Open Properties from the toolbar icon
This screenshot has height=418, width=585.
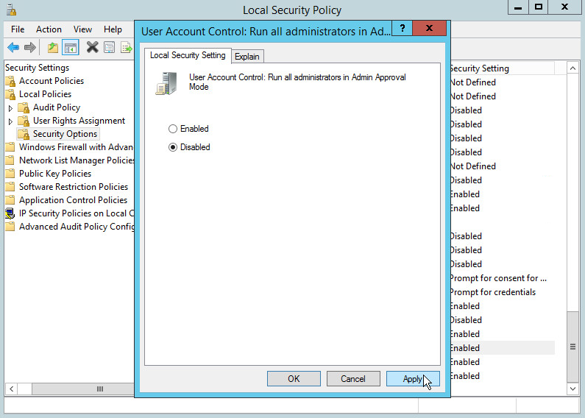point(109,48)
